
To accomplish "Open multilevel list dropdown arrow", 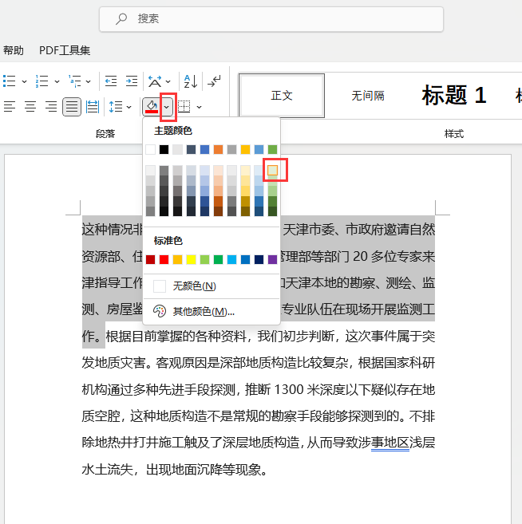I will click(x=88, y=81).
